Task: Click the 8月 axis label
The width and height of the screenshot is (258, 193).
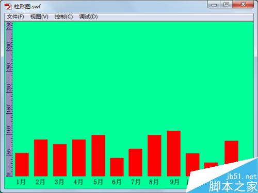Action: coord(154,182)
